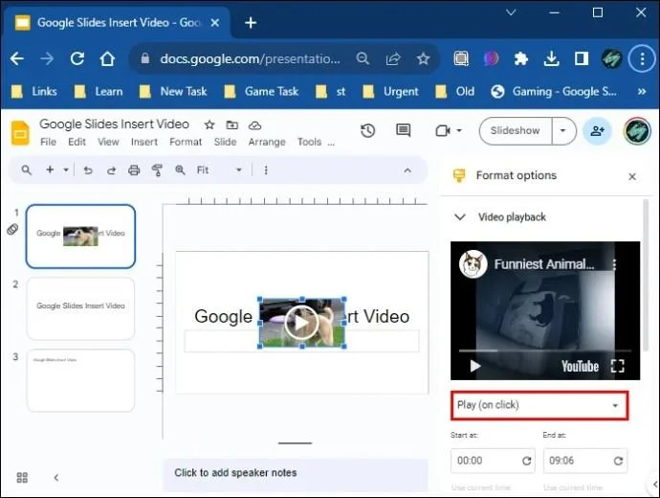Go to browser home page icon
The image size is (660, 498).
tap(107, 58)
